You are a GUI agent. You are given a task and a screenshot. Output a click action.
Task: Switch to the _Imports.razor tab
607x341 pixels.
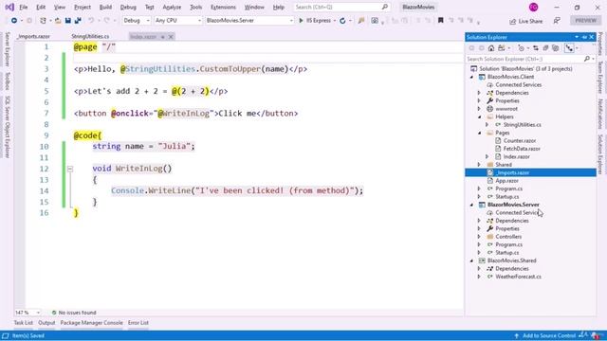point(34,36)
